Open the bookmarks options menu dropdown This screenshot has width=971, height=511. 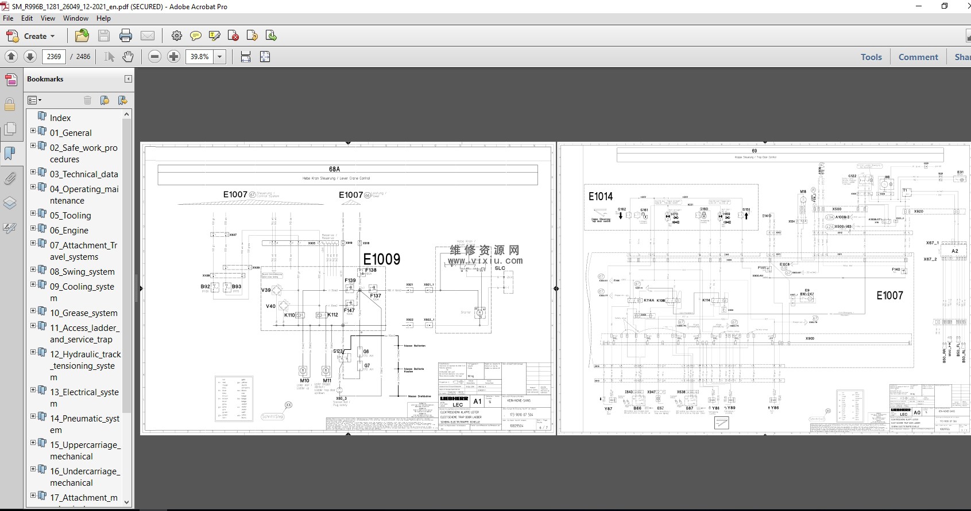[34, 100]
